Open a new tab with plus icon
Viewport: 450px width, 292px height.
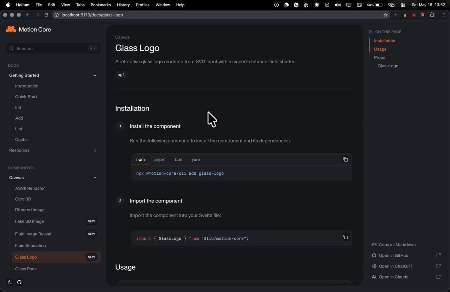coord(396,15)
